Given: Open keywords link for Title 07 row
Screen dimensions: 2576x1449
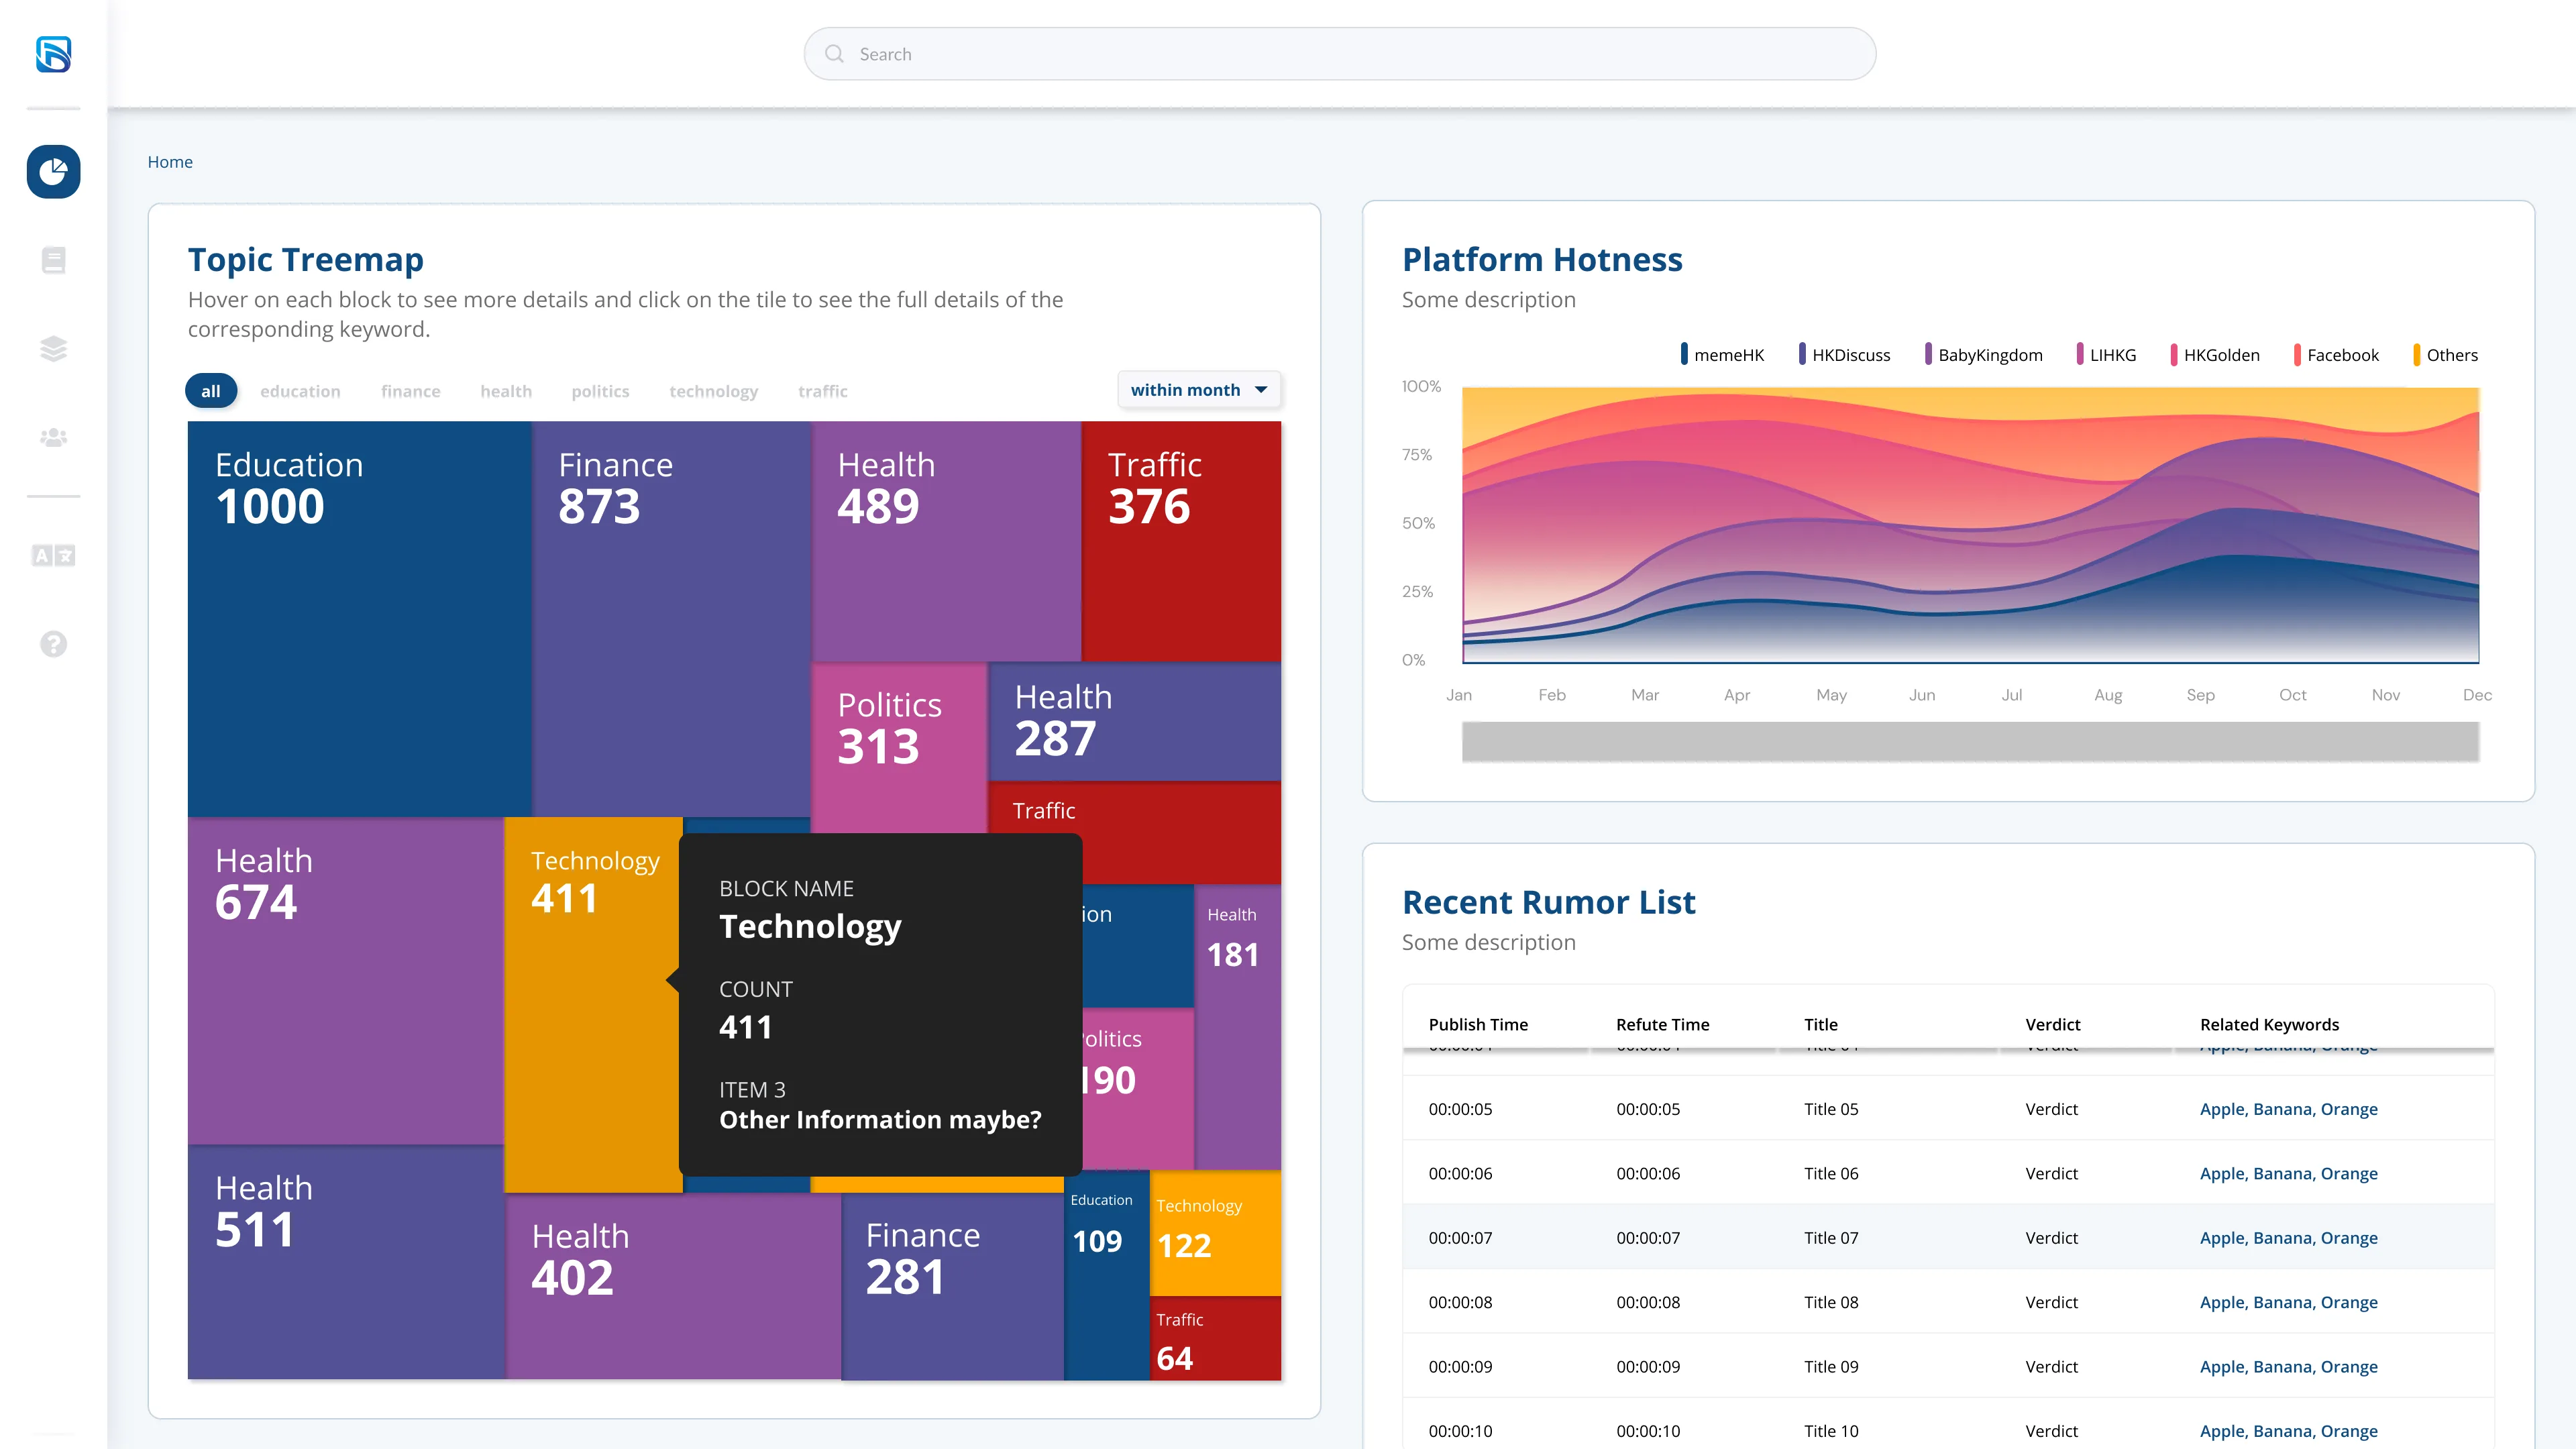Looking at the screenshot, I should pyautogui.click(x=2288, y=1238).
